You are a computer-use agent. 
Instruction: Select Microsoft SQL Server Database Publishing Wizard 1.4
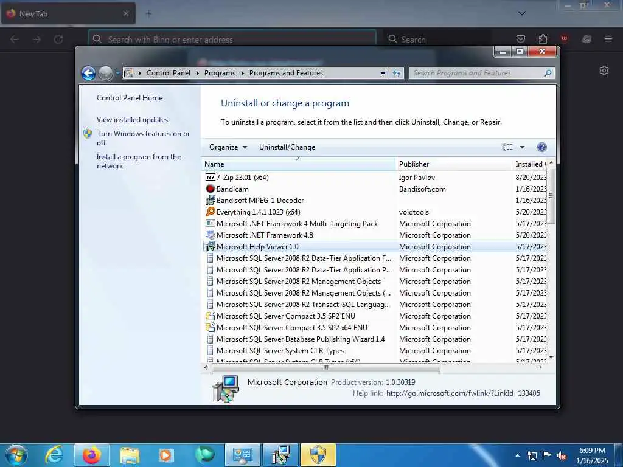(x=375, y=339)
